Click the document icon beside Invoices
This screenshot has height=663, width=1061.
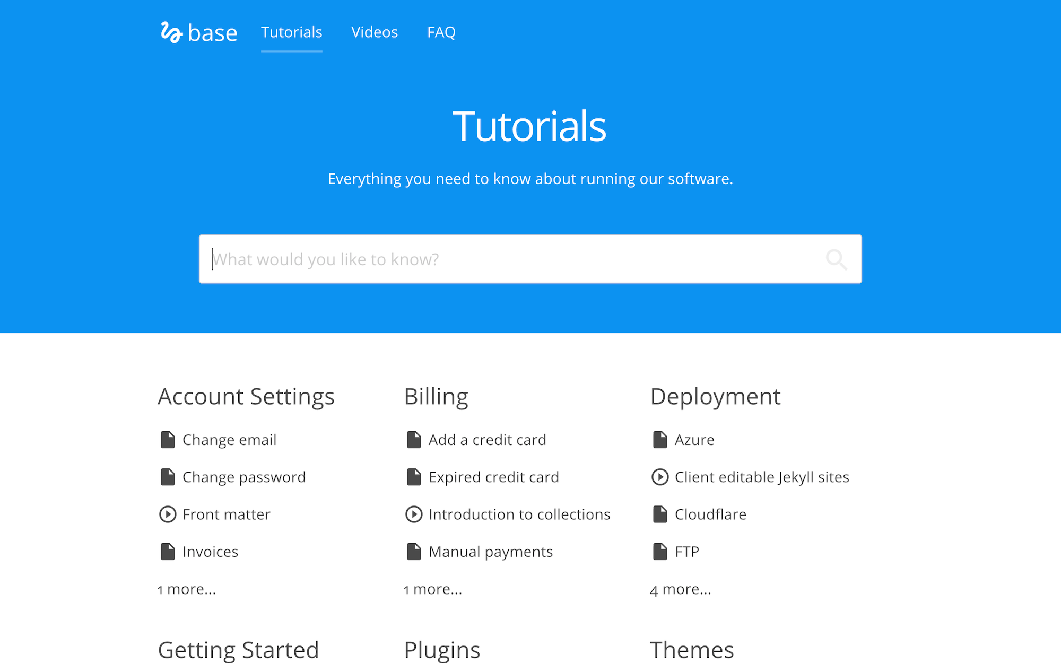(168, 552)
